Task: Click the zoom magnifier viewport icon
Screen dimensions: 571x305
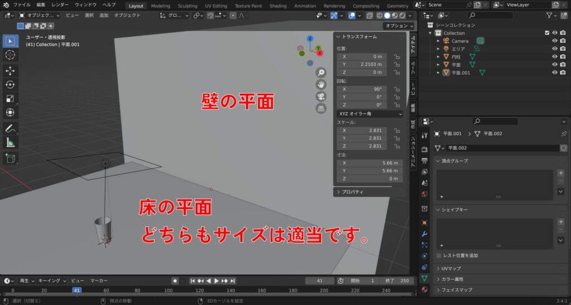Action: (321, 72)
